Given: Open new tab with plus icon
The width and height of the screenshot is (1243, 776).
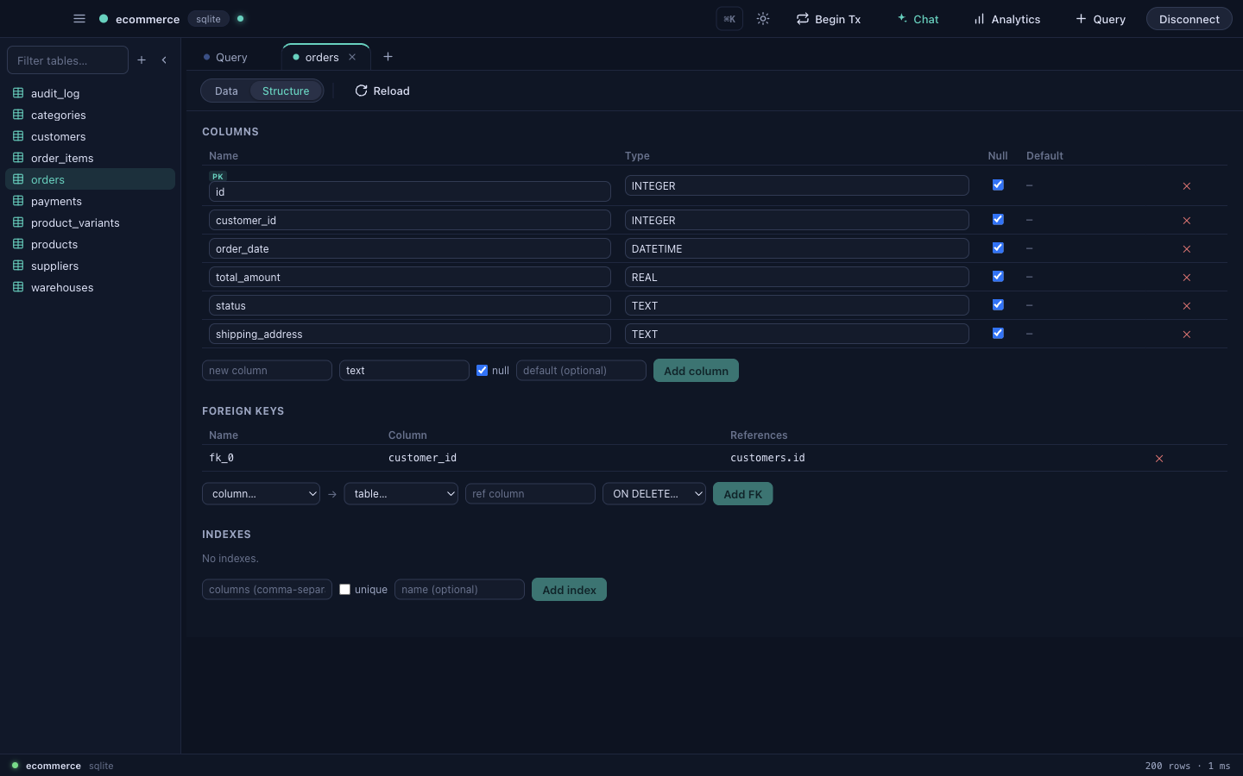Looking at the screenshot, I should tap(388, 57).
